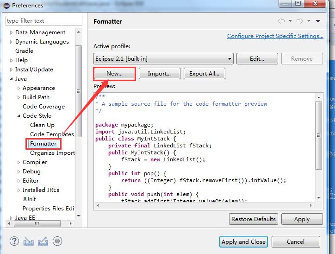Click the New... profile button
Screen dimensions: 335x254
114,74
